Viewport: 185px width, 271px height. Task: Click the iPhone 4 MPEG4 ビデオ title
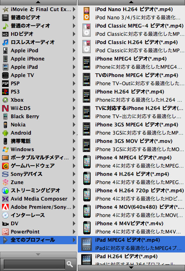(133, 158)
